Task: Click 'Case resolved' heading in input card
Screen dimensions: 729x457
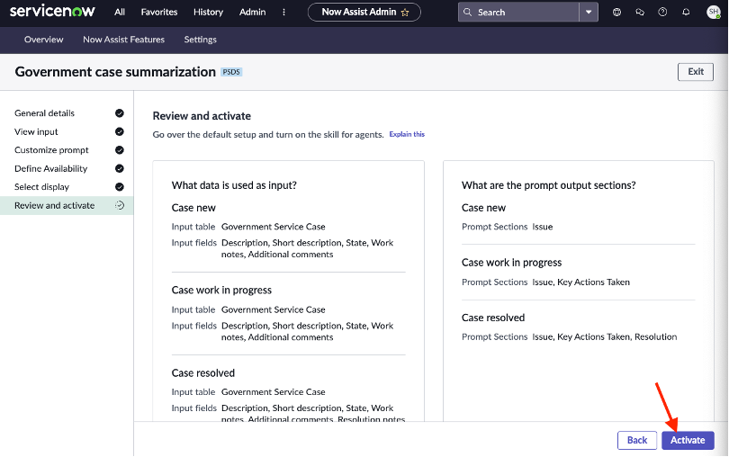Action: pyautogui.click(x=203, y=372)
